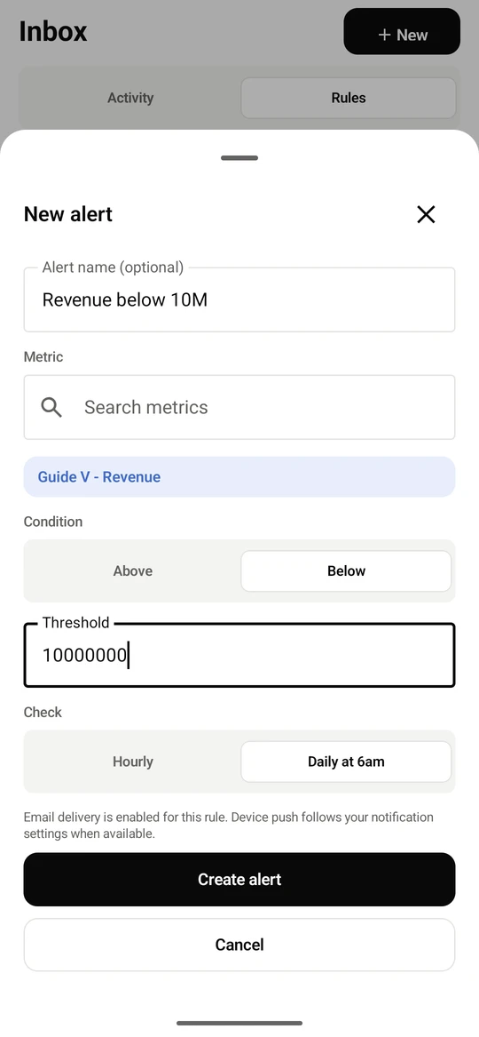Click the Check label
479x1037 pixels.
43,713
